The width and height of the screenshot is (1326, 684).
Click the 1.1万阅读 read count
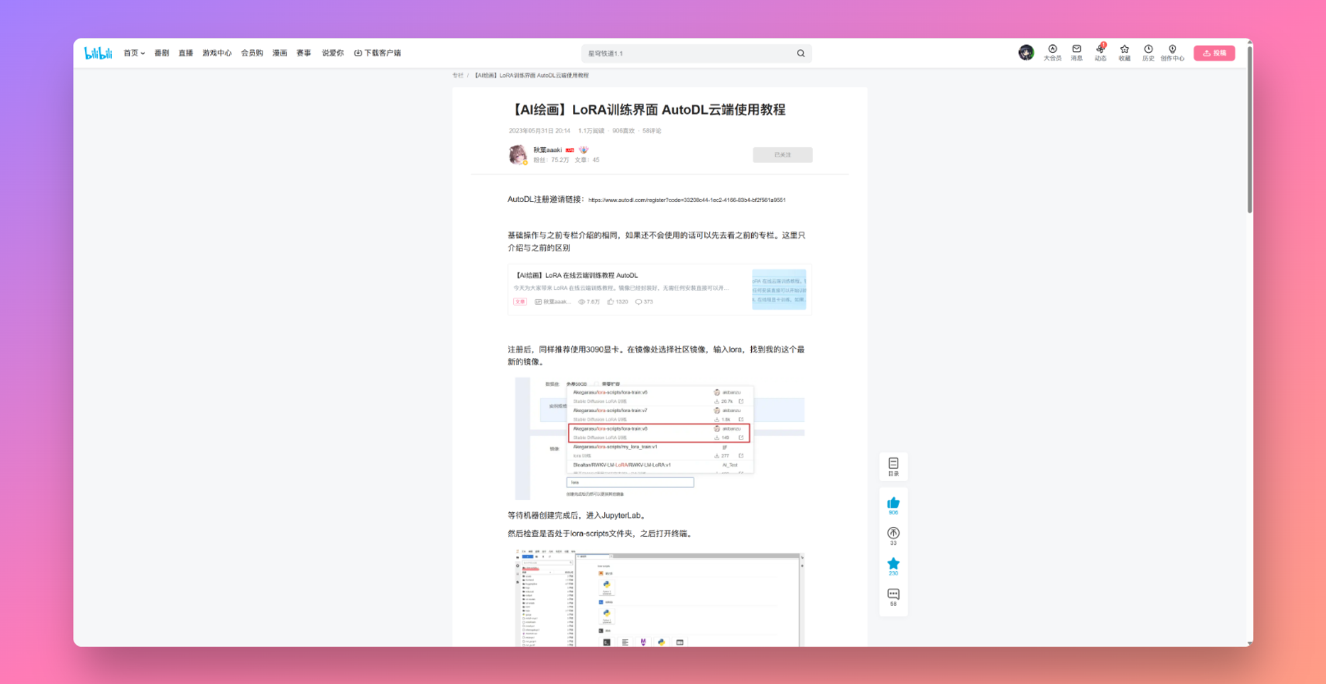pyautogui.click(x=591, y=131)
